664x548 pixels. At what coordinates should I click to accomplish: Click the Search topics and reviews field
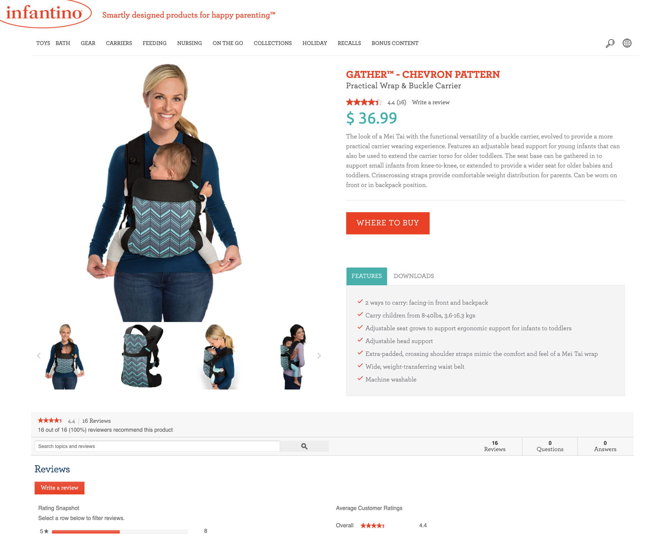click(x=157, y=446)
